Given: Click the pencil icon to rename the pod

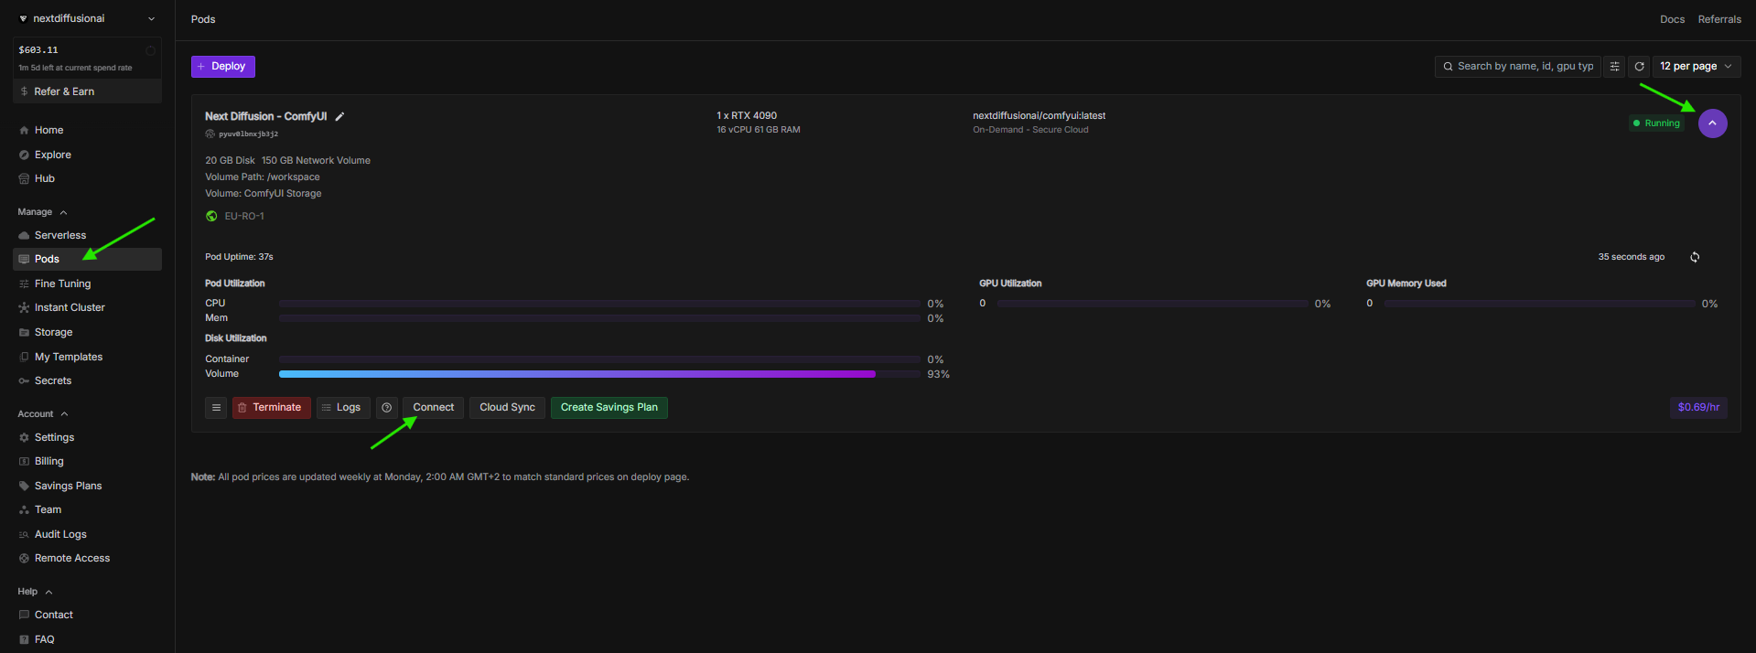Looking at the screenshot, I should 339,116.
